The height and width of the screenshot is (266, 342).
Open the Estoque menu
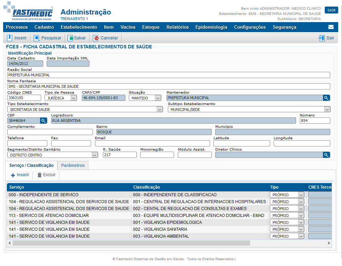click(151, 27)
